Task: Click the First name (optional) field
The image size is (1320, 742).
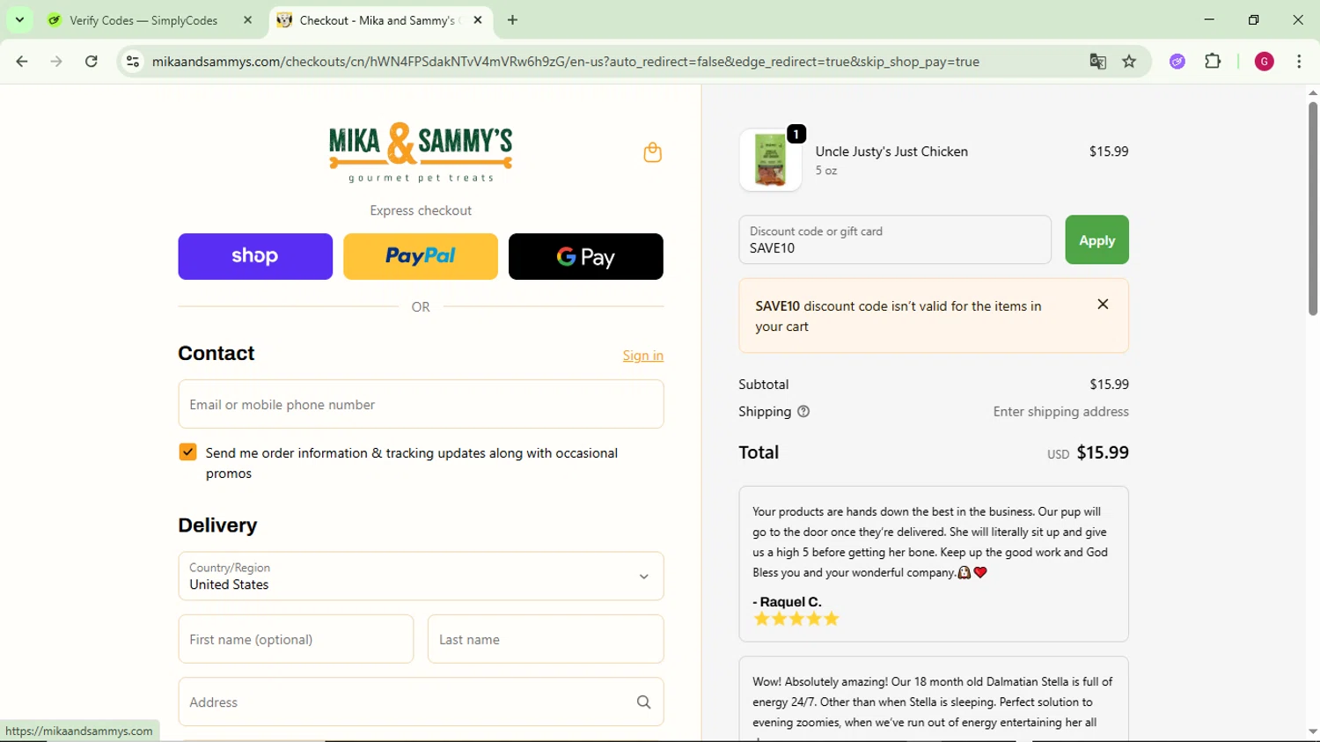Action: [x=296, y=640]
